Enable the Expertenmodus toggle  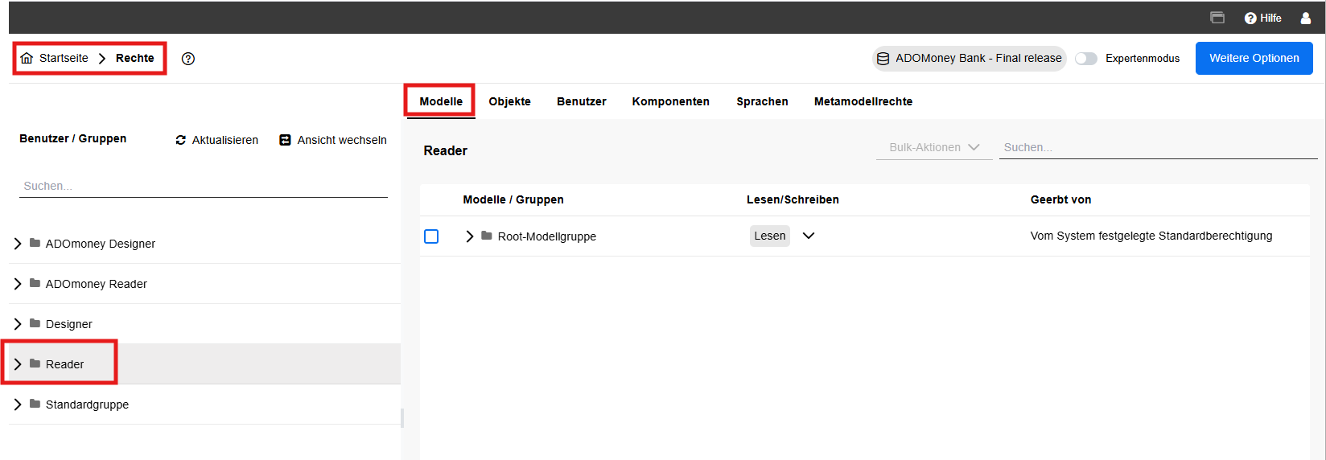1086,59
